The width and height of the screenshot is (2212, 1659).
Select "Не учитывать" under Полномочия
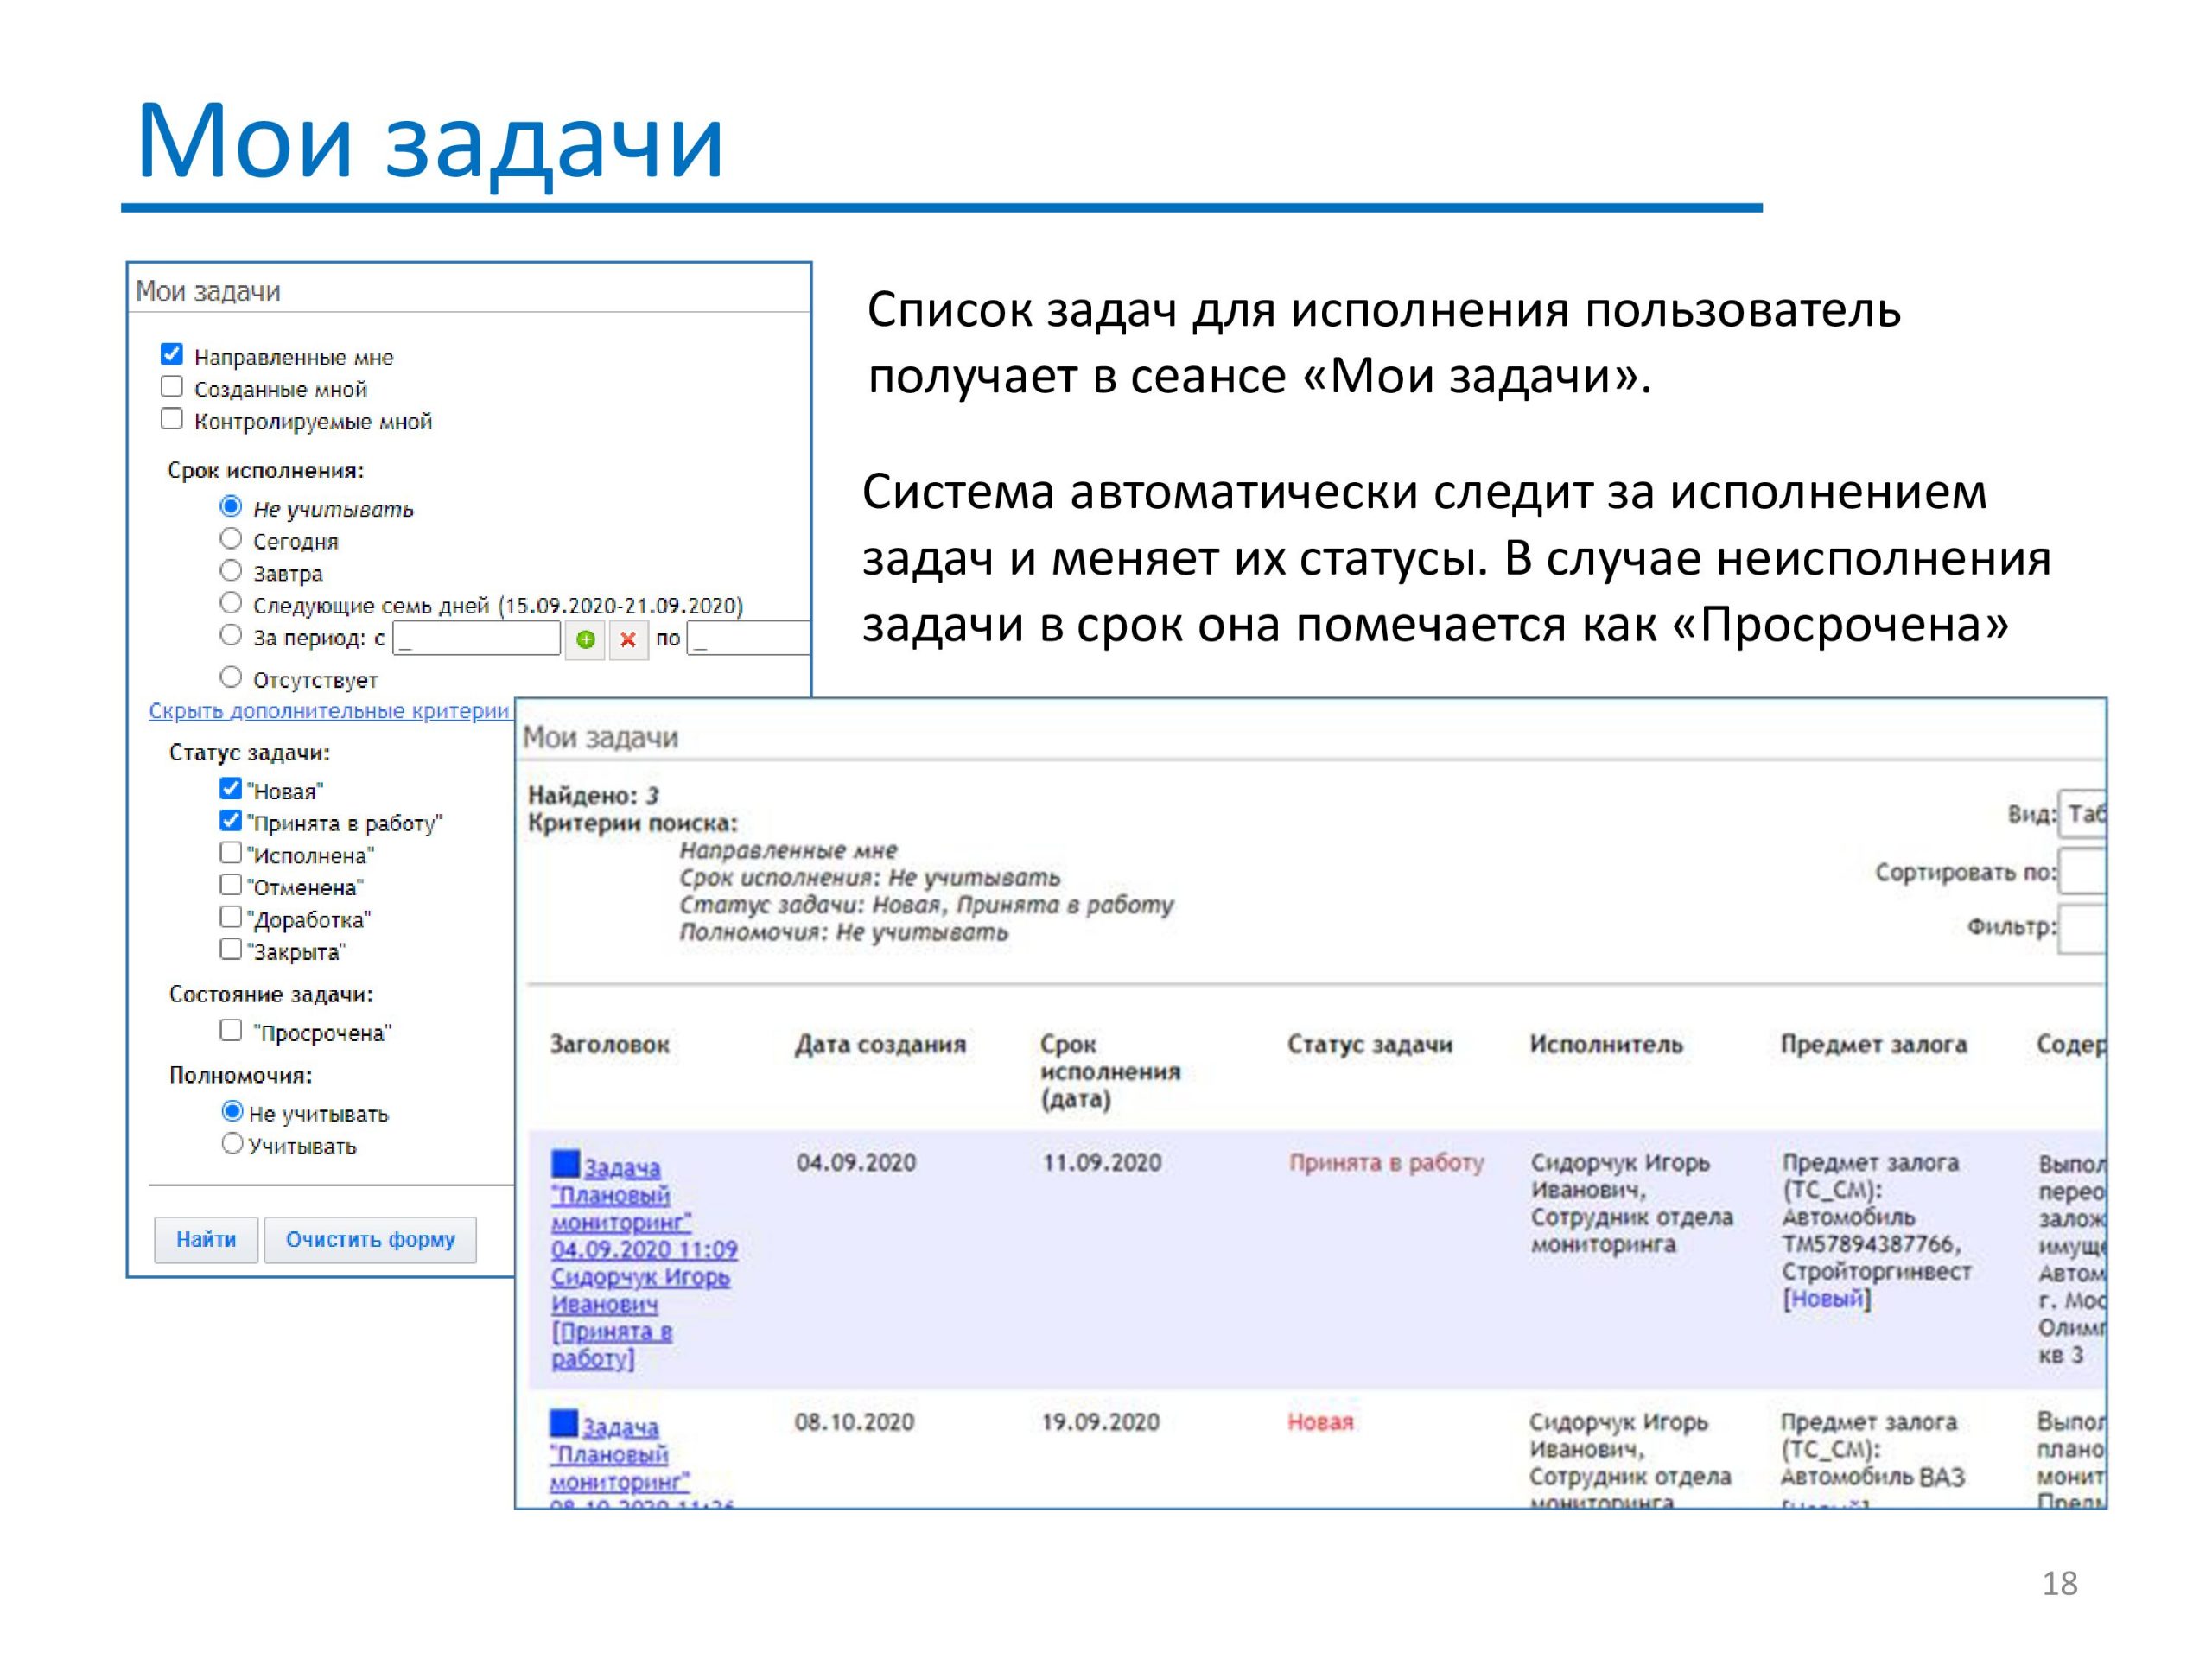pyautogui.click(x=232, y=1111)
